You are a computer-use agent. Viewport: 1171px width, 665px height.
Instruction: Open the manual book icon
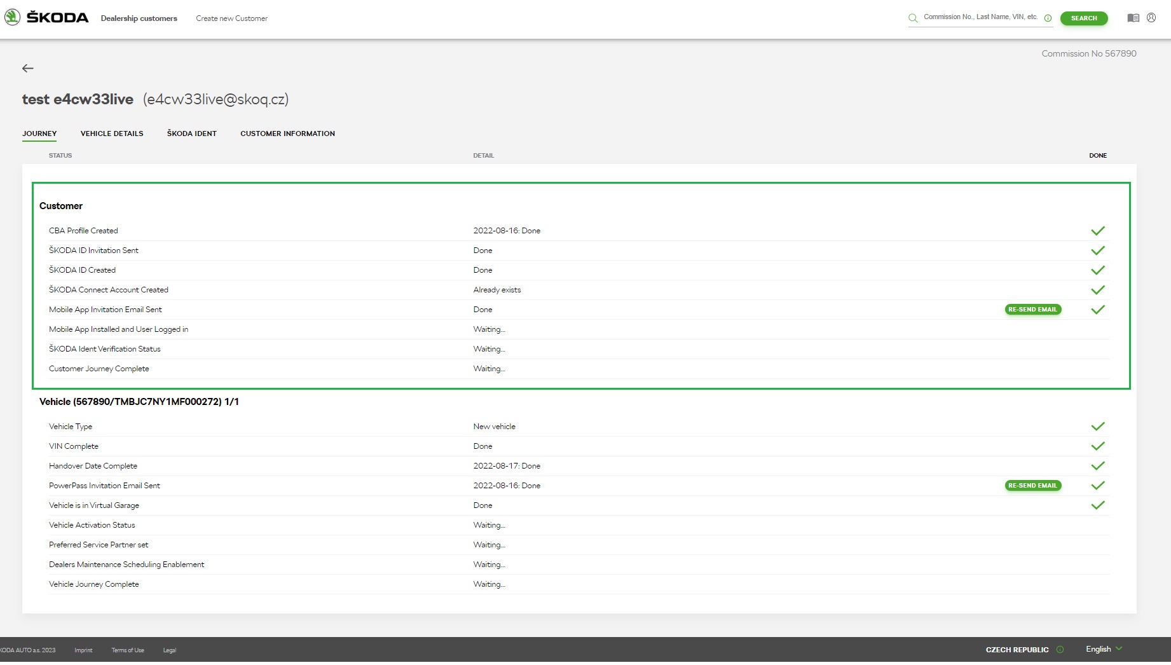[1133, 18]
